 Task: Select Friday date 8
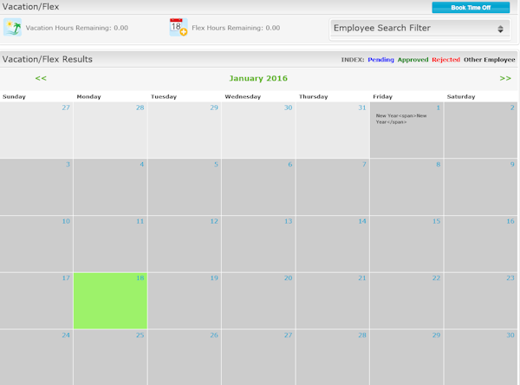pos(406,186)
